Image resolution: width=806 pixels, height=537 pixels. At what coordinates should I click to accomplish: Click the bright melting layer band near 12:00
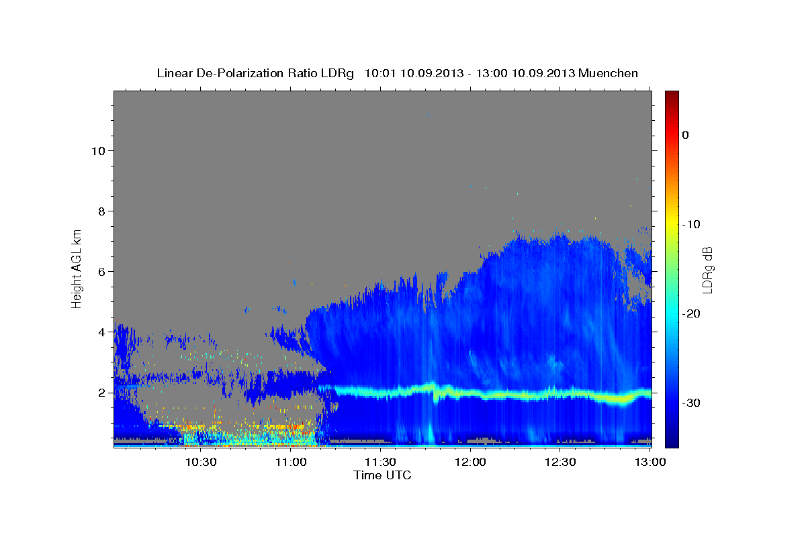(470, 393)
